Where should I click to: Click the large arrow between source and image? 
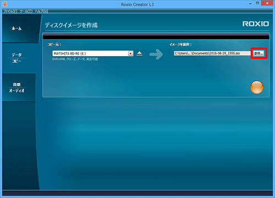[156, 54]
